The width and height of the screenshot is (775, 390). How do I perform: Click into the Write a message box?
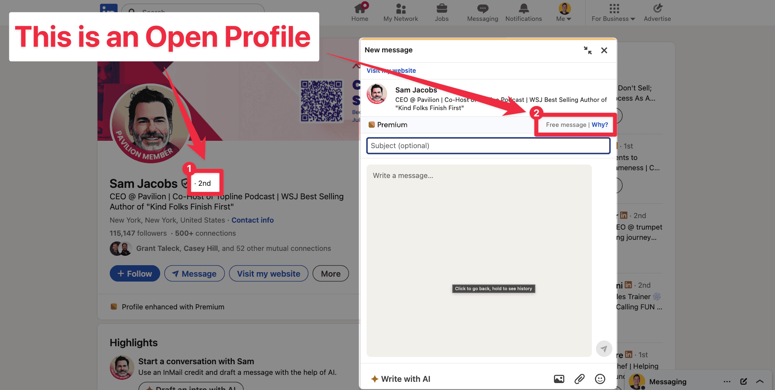click(x=479, y=261)
